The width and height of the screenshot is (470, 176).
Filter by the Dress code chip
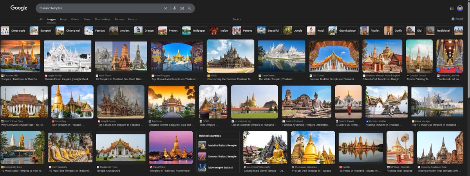[14, 31]
